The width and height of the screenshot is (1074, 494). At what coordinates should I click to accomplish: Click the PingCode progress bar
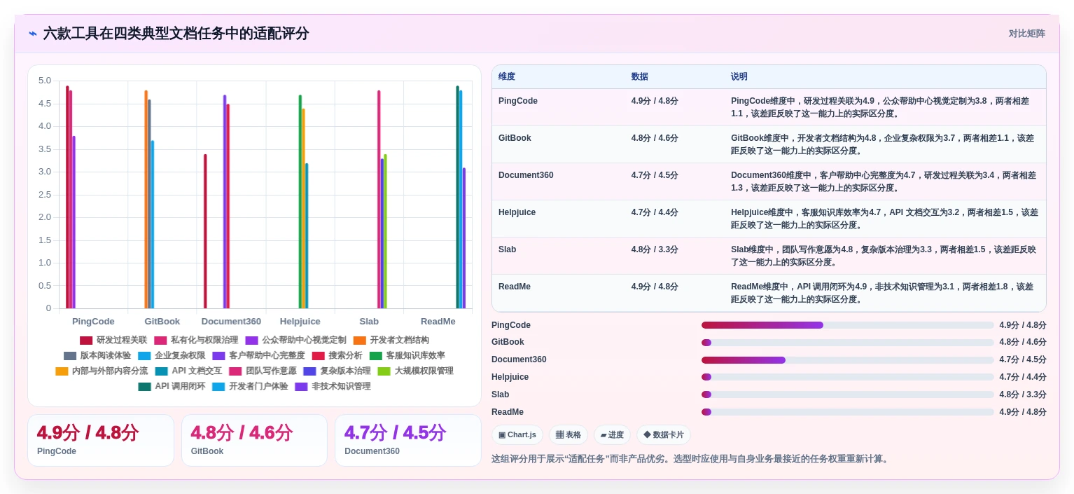[x=848, y=325]
